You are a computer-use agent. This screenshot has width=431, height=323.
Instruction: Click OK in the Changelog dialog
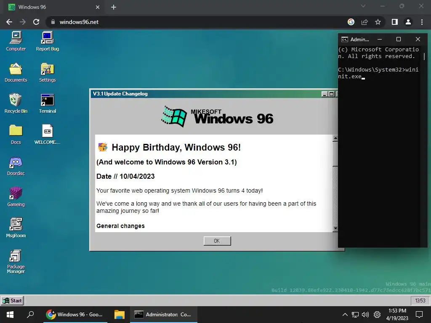(x=217, y=241)
